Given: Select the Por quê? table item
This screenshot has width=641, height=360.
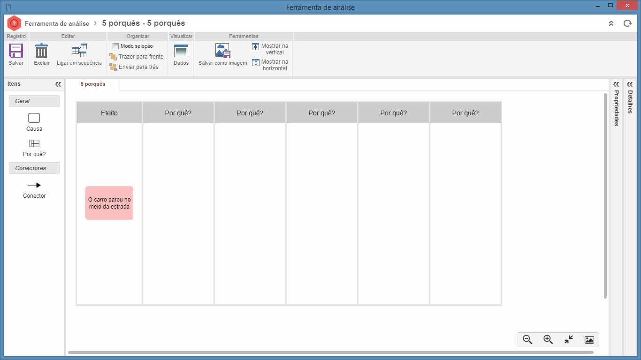Looking at the screenshot, I should [x=34, y=143].
